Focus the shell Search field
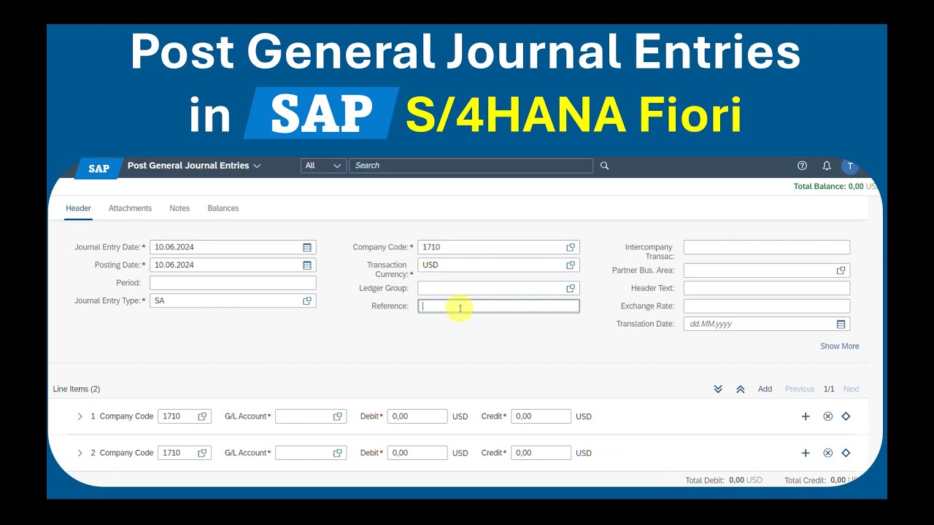The height and width of the screenshot is (525, 934). pos(471,166)
